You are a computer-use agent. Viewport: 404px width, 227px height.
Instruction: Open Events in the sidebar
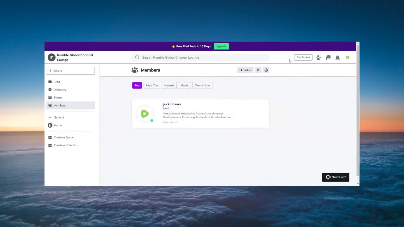point(70,97)
